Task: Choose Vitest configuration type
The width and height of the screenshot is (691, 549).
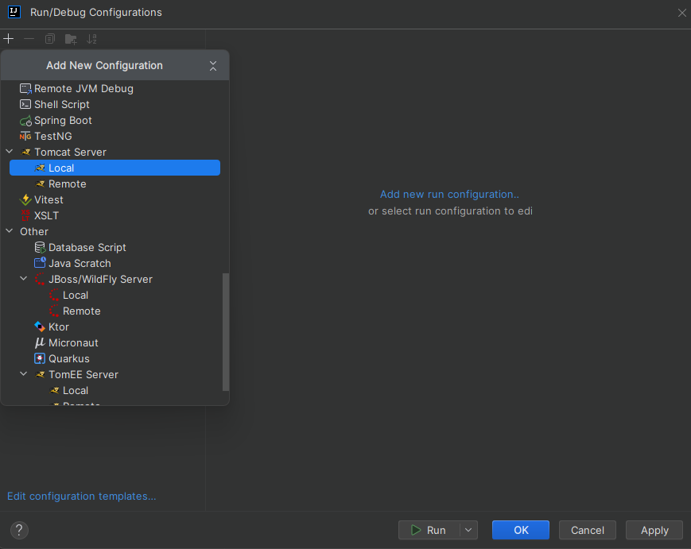Action: [49, 199]
